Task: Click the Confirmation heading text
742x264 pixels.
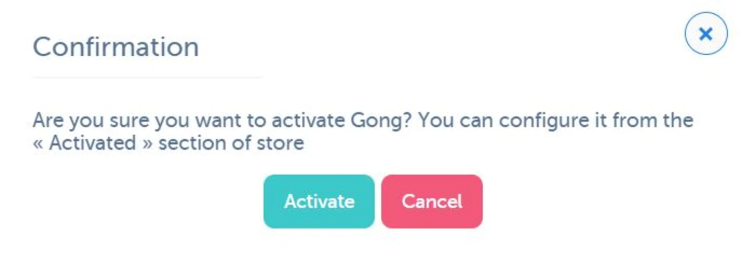Action: point(116,47)
